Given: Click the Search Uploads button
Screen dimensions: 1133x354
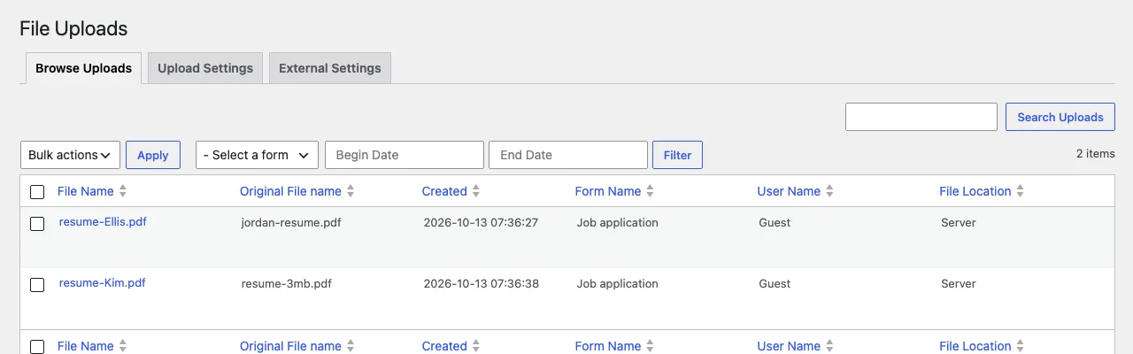Looking at the screenshot, I should pyautogui.click(x=1060, y=117).
